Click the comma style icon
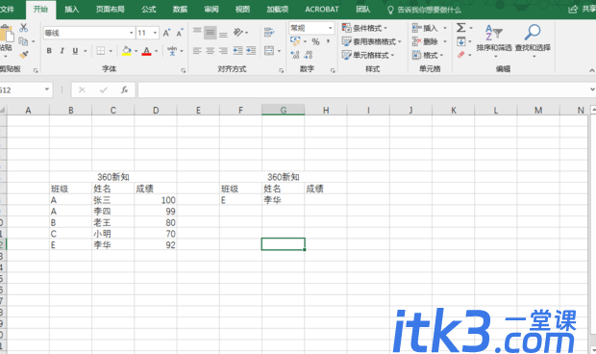596x354 pixels. click(x=328, y=41)
